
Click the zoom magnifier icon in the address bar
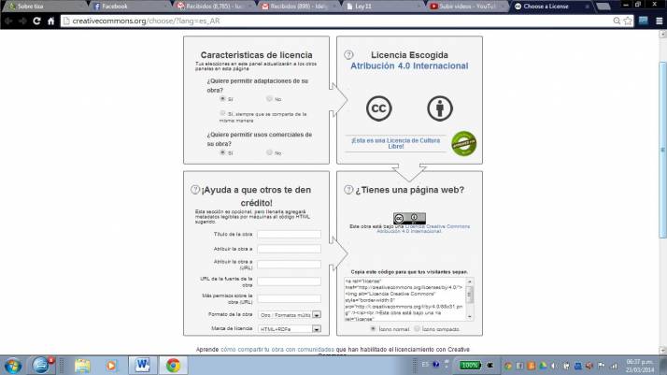pos(617,21)
